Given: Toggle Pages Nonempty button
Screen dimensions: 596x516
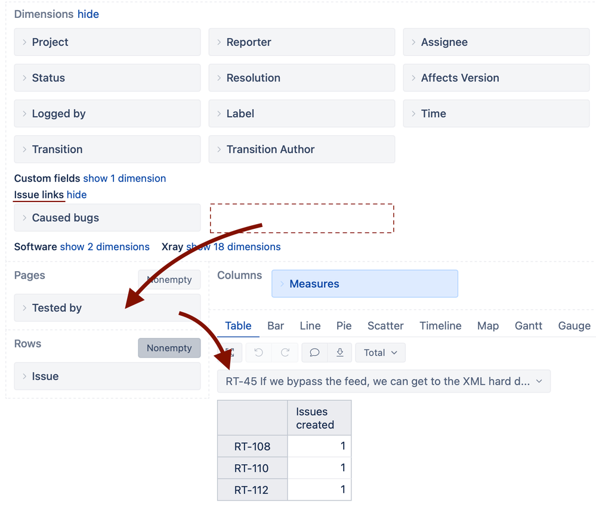Looking at the screenshot, I should point(169,279).
